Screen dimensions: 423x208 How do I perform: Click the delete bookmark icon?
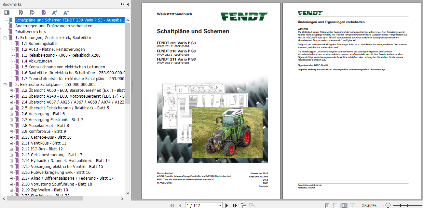click(x=20, y=13)
